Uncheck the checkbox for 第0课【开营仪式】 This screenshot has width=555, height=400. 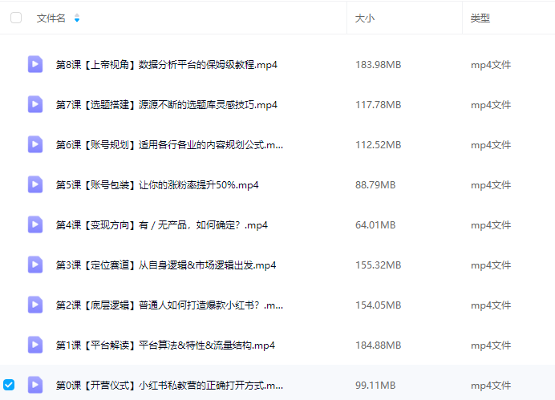pos(9,385)
